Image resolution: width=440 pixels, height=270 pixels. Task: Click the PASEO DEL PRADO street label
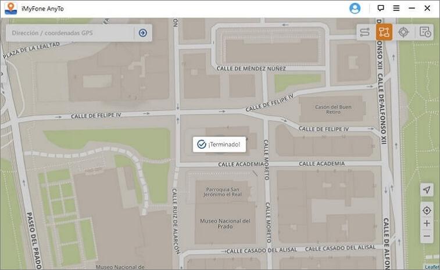tap(34, 240)
